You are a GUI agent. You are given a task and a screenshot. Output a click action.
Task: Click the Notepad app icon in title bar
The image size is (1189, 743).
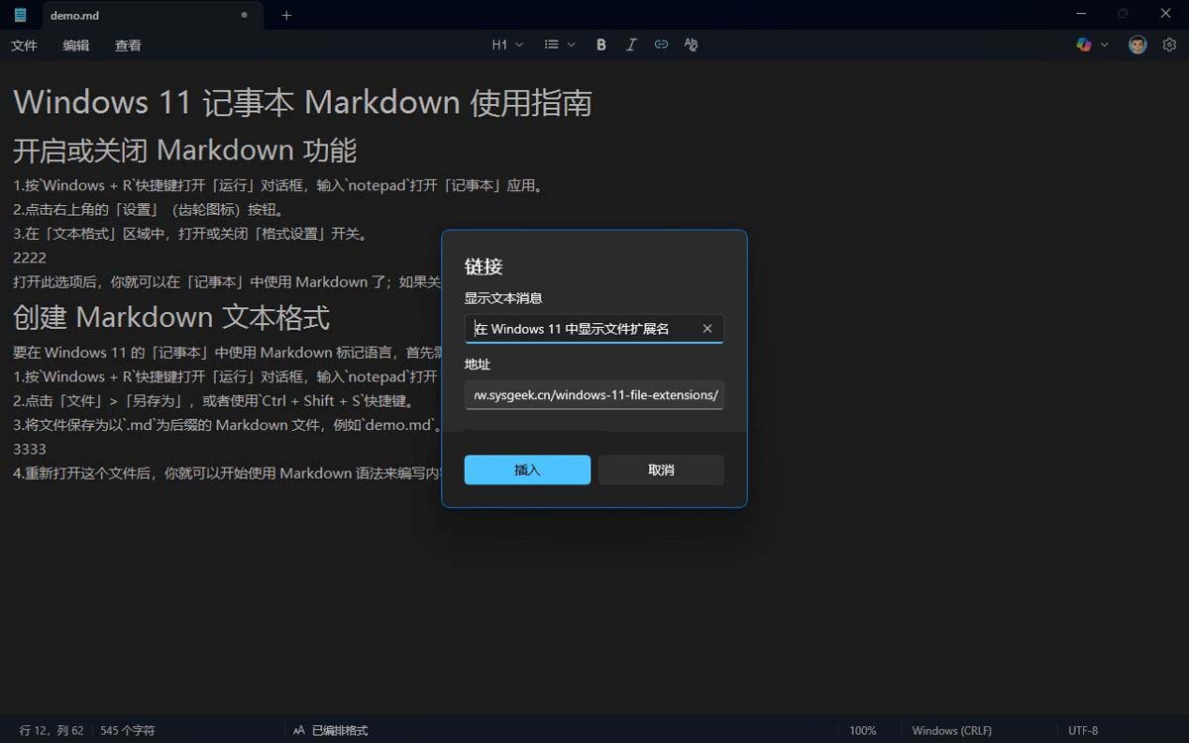[21, 15]
